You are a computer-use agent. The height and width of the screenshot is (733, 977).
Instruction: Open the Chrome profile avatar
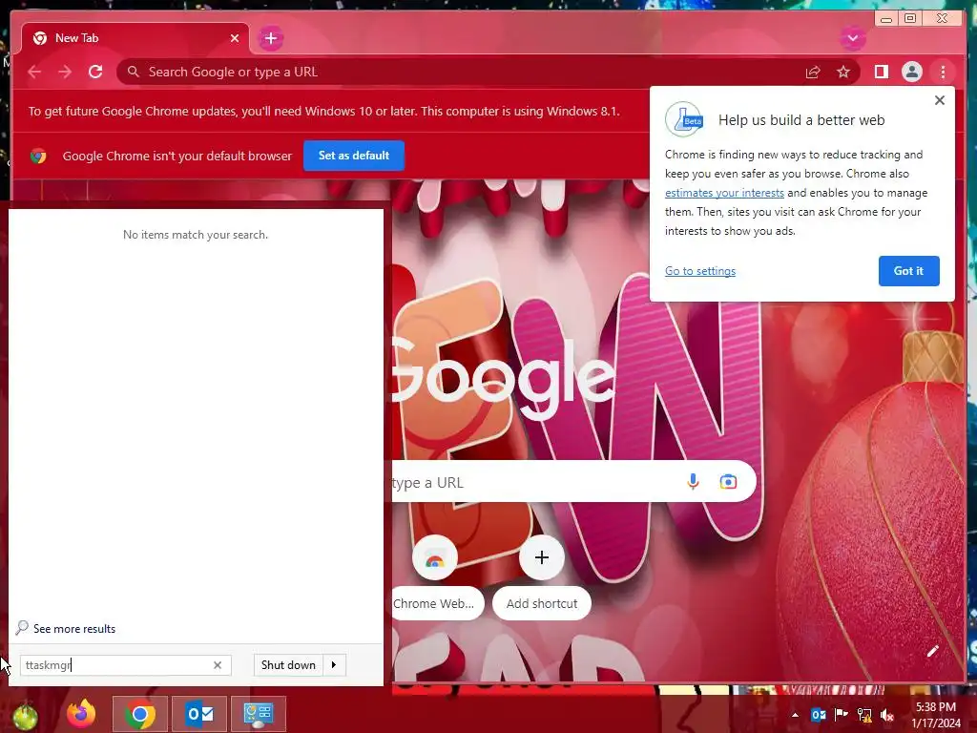[x=911, y=73]
